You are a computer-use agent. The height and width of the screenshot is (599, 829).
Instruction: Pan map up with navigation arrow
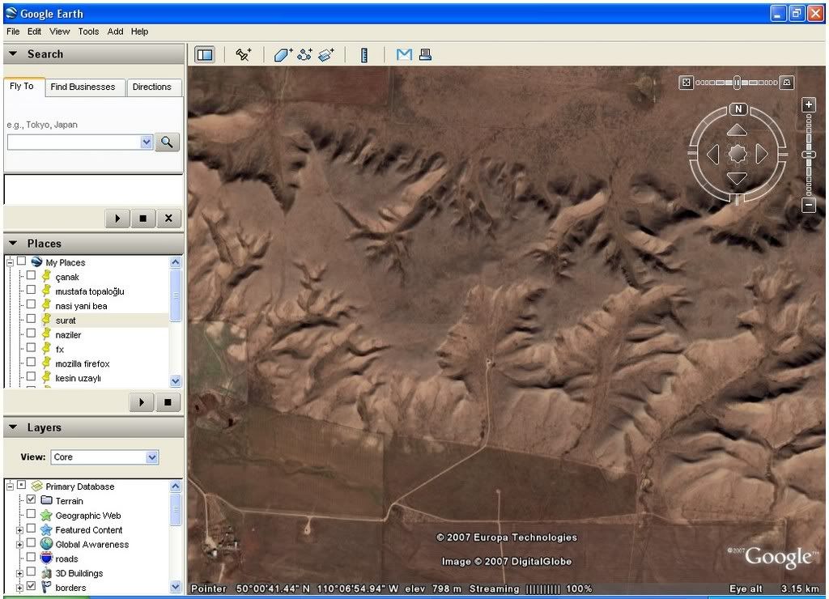point(737,130)
